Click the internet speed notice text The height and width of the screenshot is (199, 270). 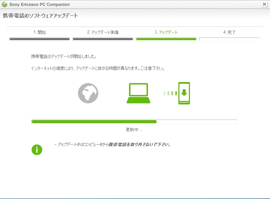tap(98, 68)
